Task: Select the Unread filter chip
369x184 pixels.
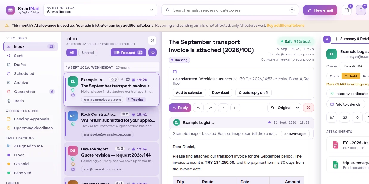Action: point(88,52)
